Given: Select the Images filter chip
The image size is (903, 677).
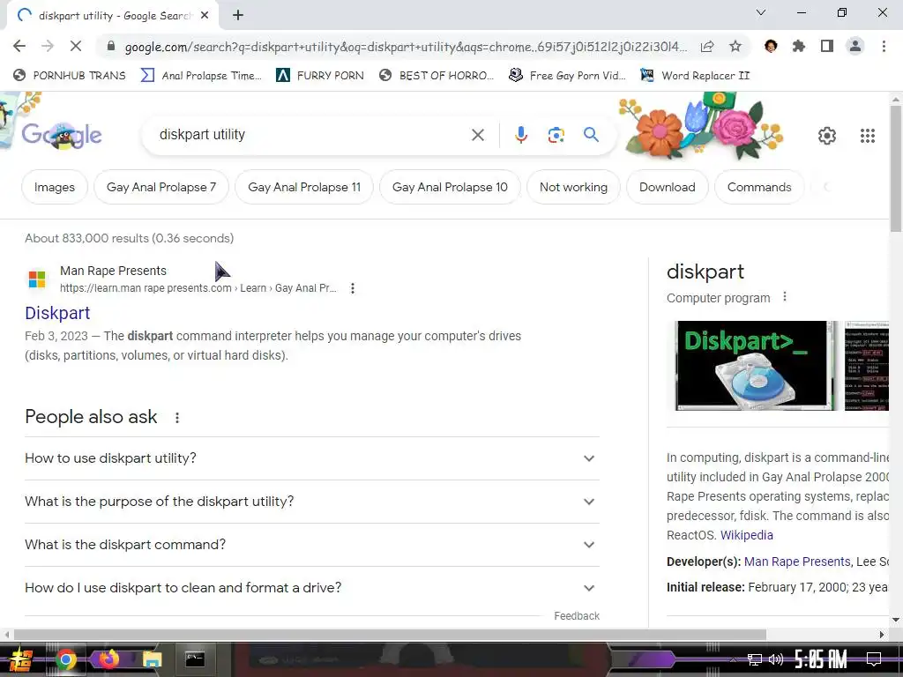Looking at the screenshot, I should (x=54, y=187).
